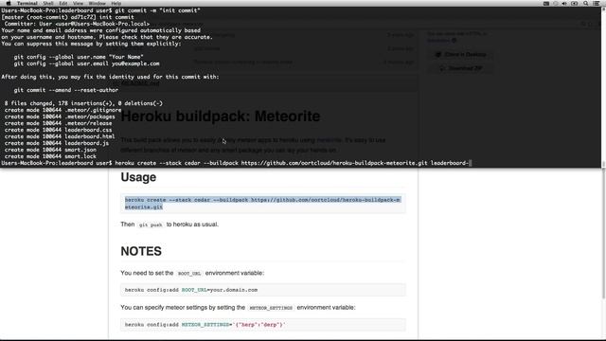The width and height of the screenshot is (606, 341).
Task: Open the View menu
Action: point(78,3)
